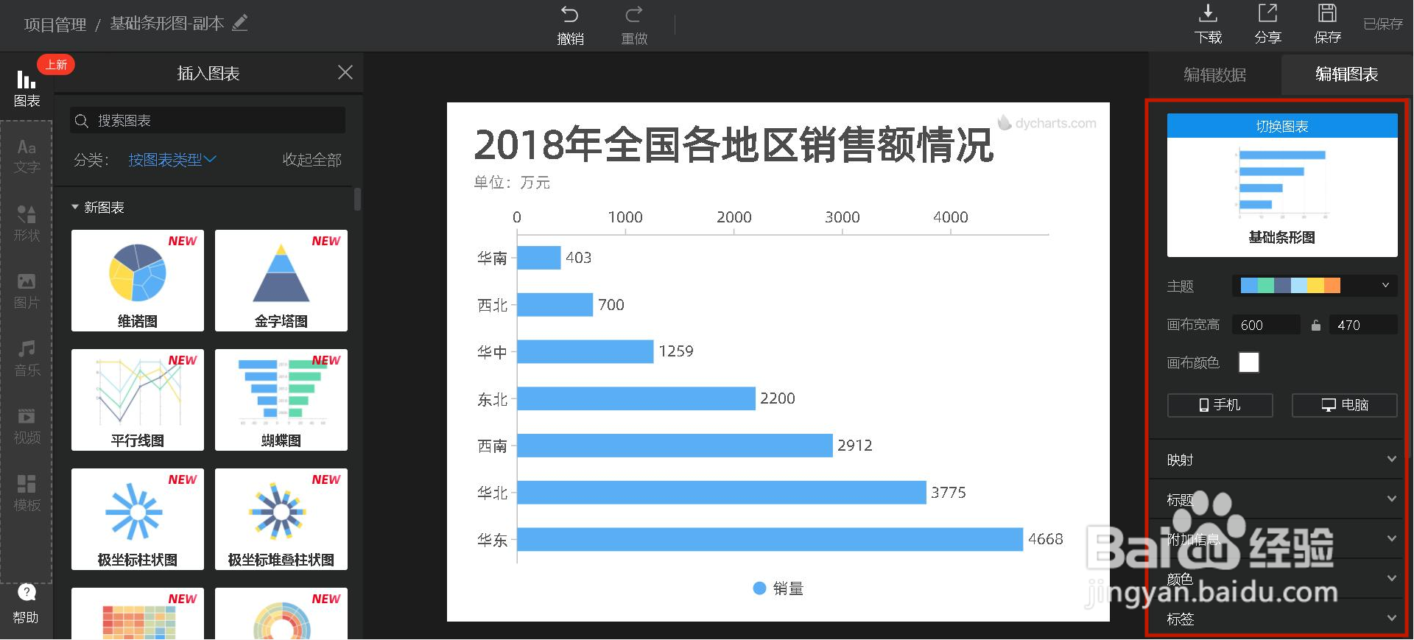The image size is (1414, 640).
Task: Click the 基础条形图 preview thumbnail
Action: click(1282, 197)
